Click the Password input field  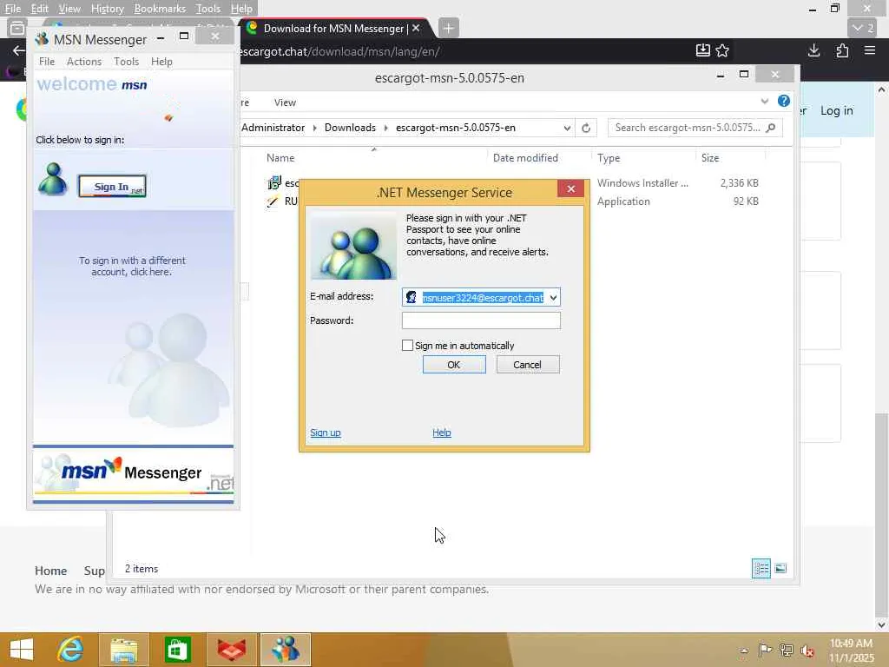click(x=481, y=320)
